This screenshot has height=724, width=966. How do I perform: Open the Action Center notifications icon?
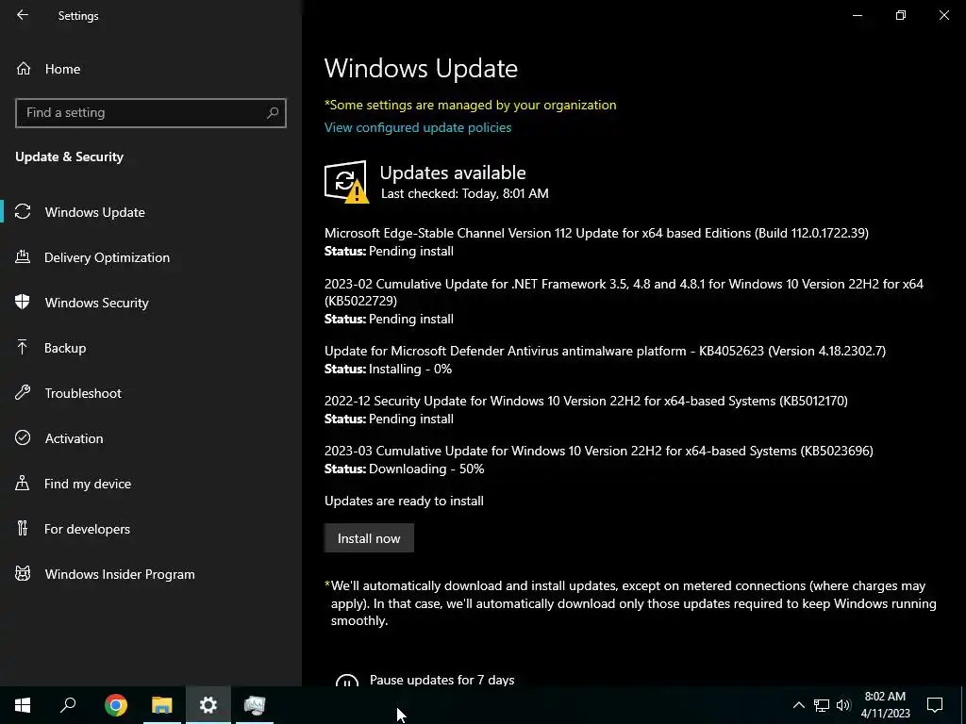pyautogui.click(x=935, y=705)
